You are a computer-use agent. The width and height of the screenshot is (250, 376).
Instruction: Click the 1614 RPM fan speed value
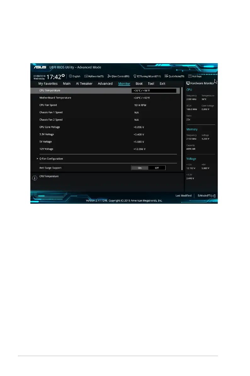140,105
